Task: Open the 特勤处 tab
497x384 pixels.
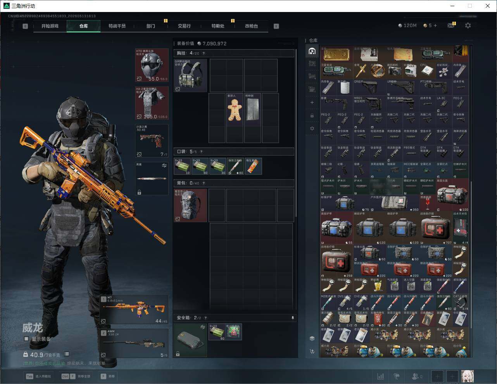Action: [218, 26]
